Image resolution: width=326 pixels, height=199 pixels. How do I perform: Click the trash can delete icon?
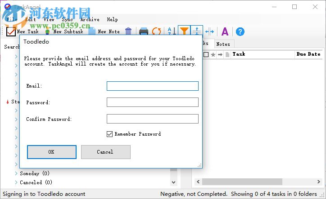point(128,31)
